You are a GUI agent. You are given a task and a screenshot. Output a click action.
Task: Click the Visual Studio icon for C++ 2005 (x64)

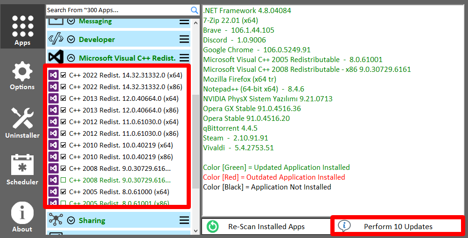coord(54,191)
